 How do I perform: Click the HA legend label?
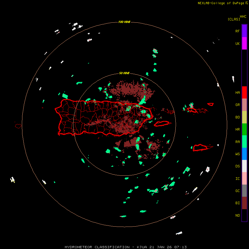pos(237,92)
